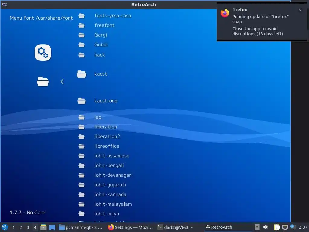Click the RetroArch icon in title bar

(5, 4)
